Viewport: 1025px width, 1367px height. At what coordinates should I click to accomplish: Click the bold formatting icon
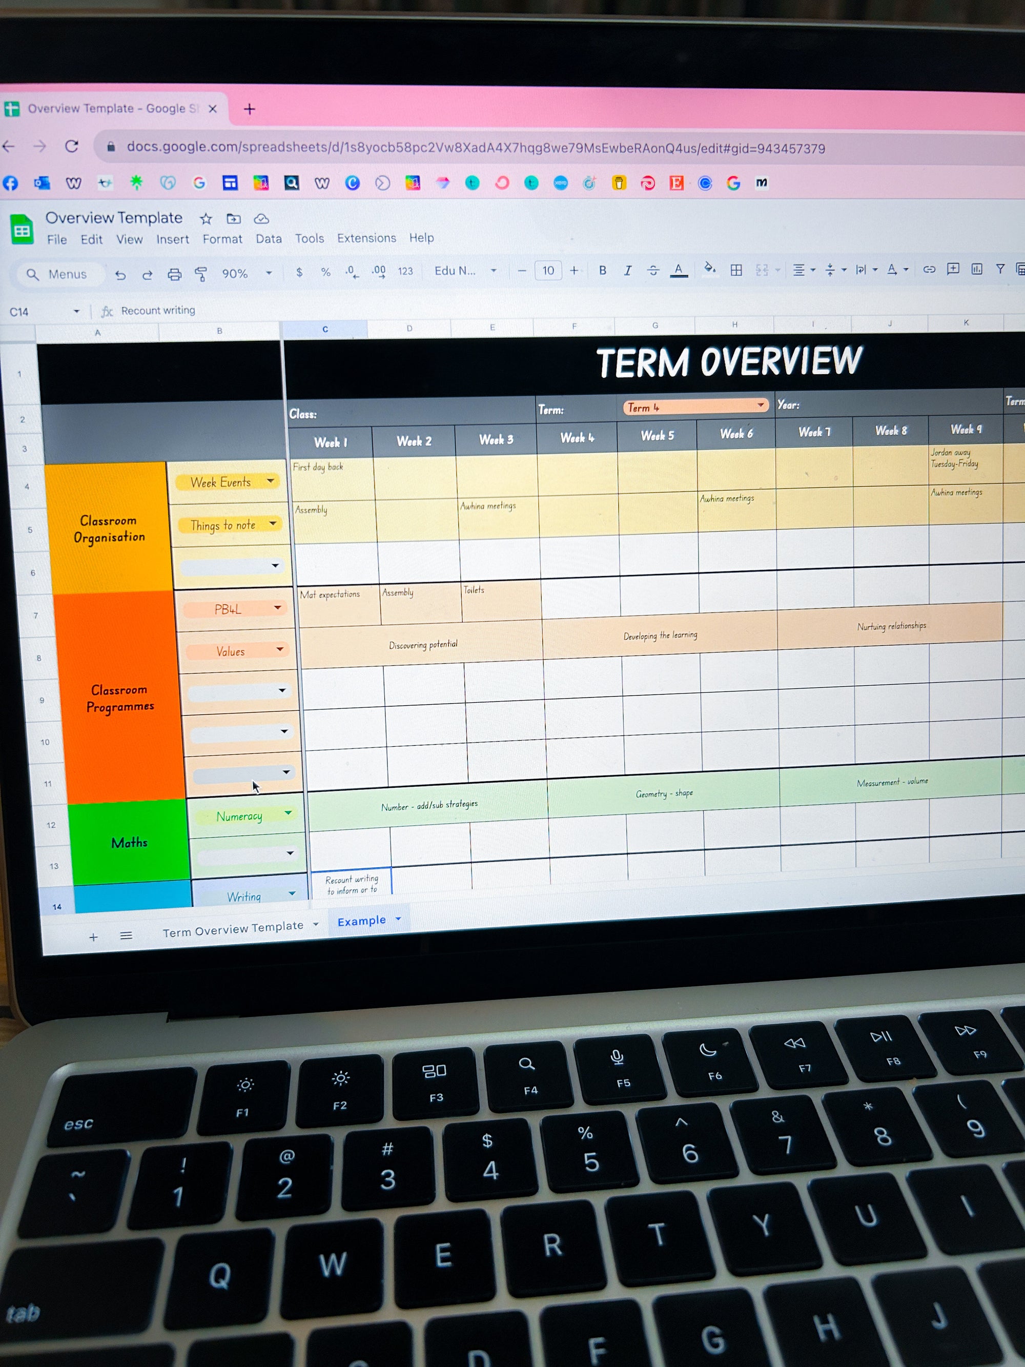(601, 271)
